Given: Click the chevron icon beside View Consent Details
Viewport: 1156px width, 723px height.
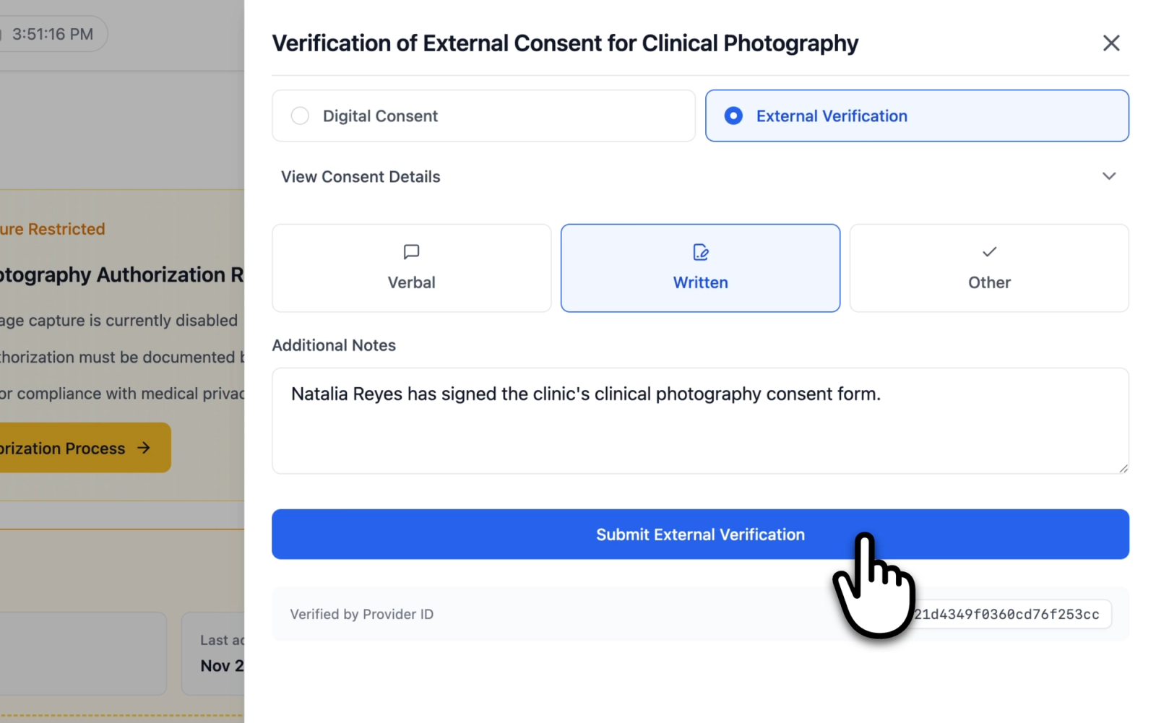Looking at the screenshot, I should [1110, 176].
